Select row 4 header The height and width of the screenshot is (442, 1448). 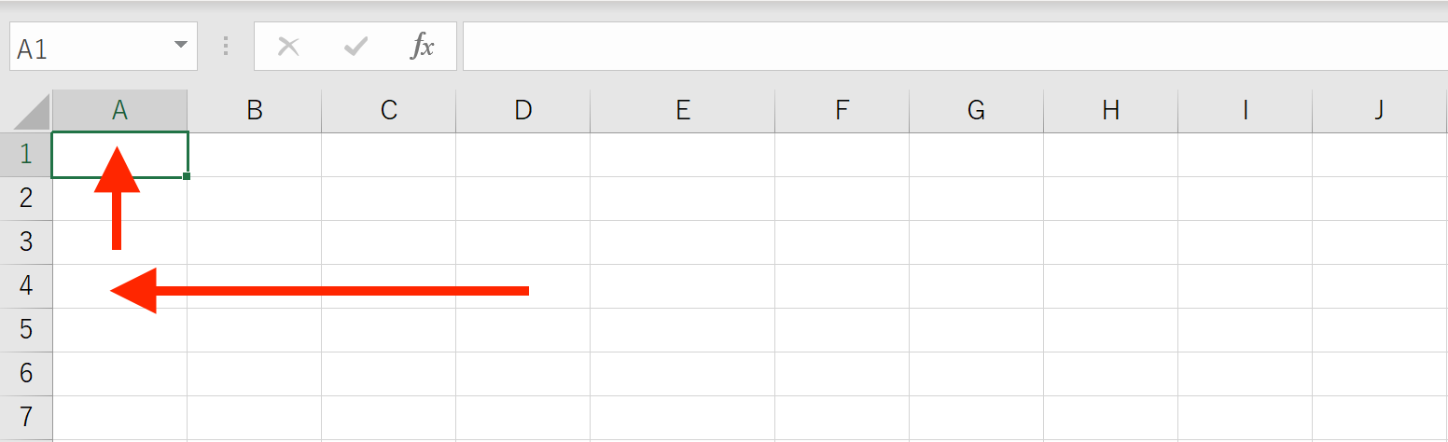tap(26, 286)
